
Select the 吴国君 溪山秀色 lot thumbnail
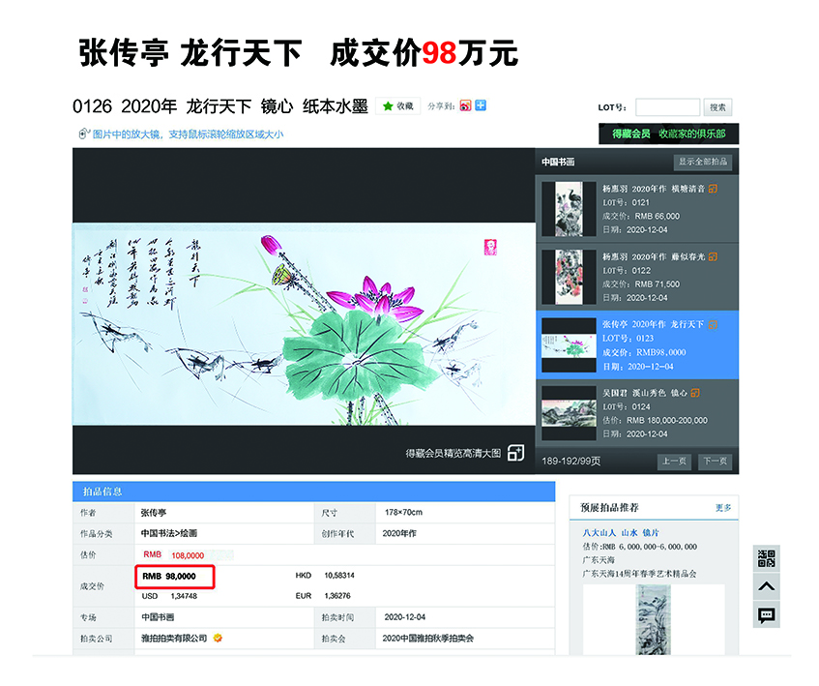[569, 406]
